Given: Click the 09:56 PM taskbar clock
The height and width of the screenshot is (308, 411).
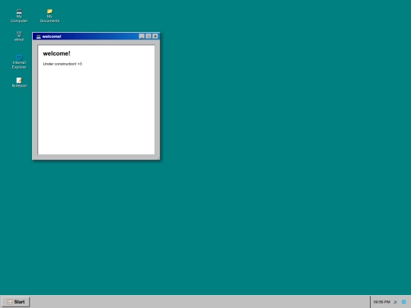Looking at the screenshot, I should [381, 302].
